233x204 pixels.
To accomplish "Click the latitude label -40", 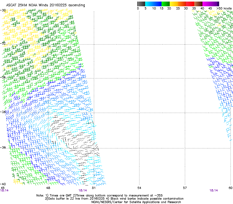I will pyautogui.click(x=3, y=184).
